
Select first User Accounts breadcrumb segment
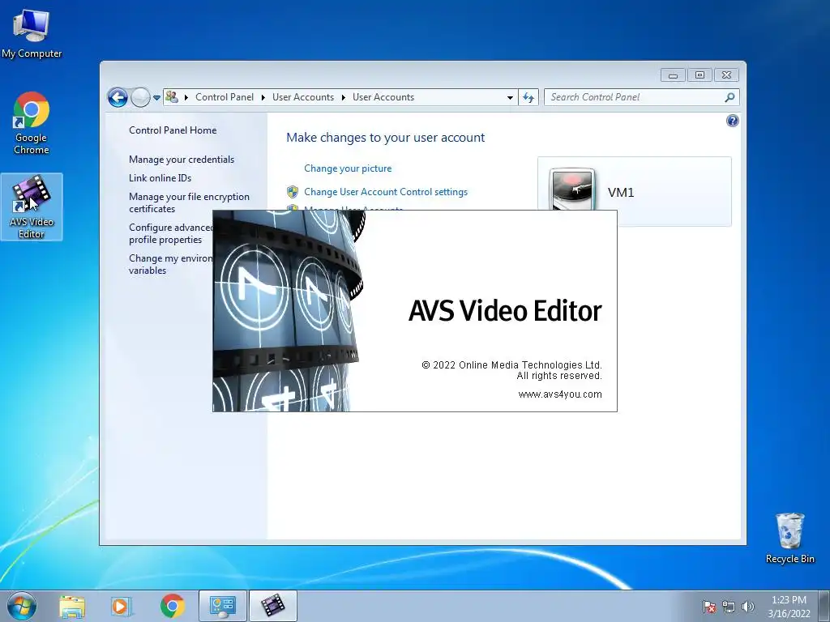coord(303,97)
